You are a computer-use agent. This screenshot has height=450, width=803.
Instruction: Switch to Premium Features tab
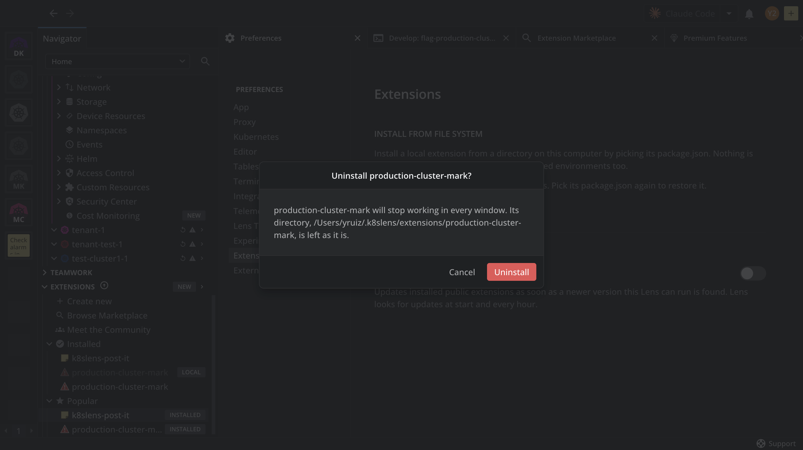coord(715,38)
